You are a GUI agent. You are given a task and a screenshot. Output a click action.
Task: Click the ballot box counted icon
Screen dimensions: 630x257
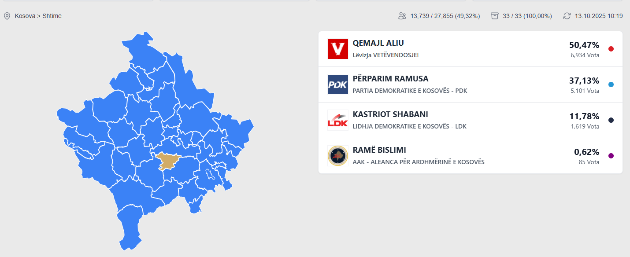pyautogui.click(x=495, y=16)
